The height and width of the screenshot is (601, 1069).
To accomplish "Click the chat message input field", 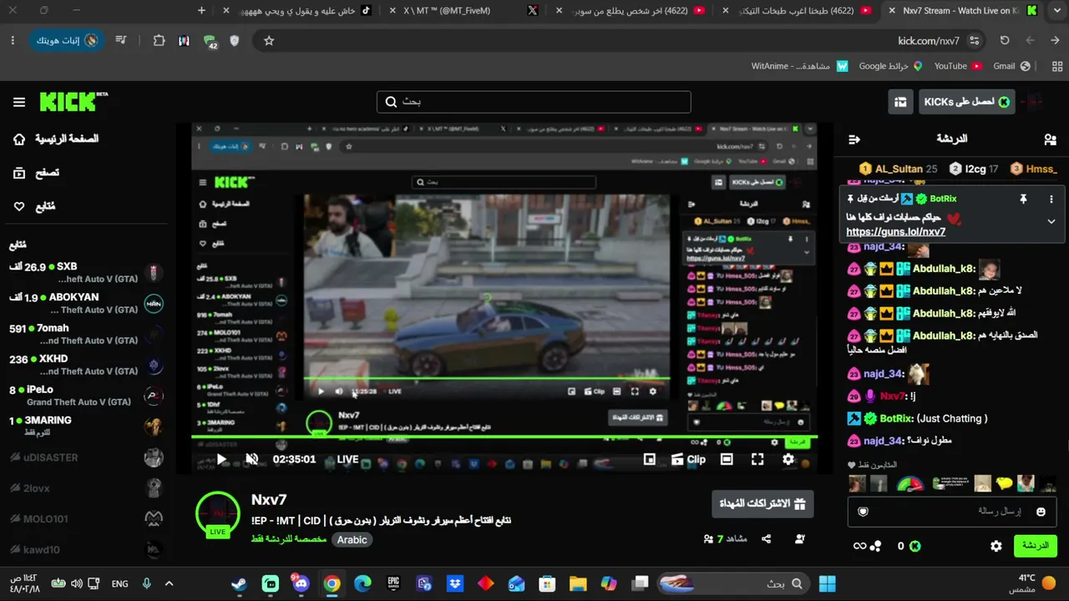I will point(951,511).
